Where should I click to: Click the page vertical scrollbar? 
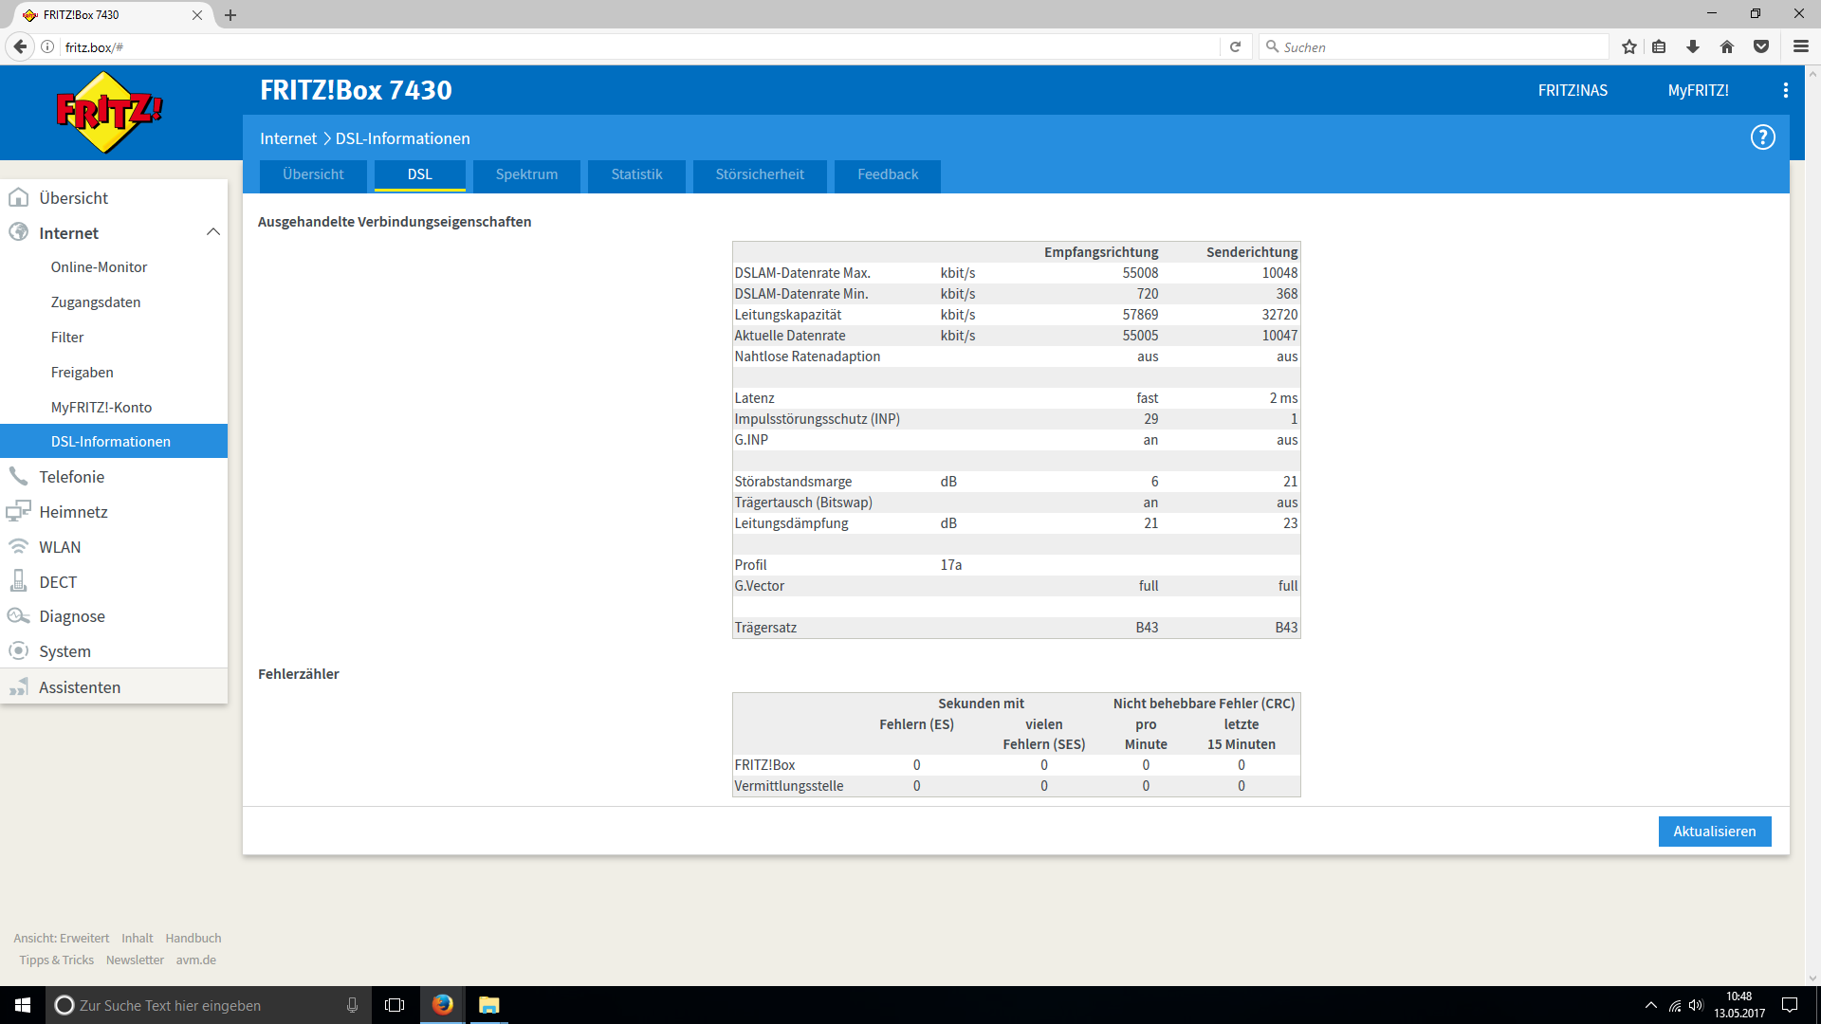click(x=1812, y=526)
